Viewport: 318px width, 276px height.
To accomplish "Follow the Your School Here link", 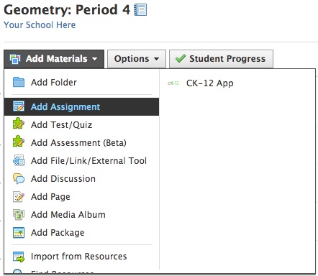I will pyautogui.click(x=40, y=25).
